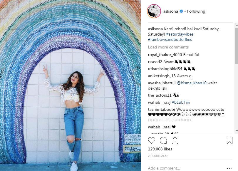Toggle the Following button in the header
The image size is (238, 171).
coord(196,11)
